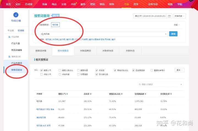Clear the search box with the × icon
This screenshot has width=198, height=131.
point(166,34)
